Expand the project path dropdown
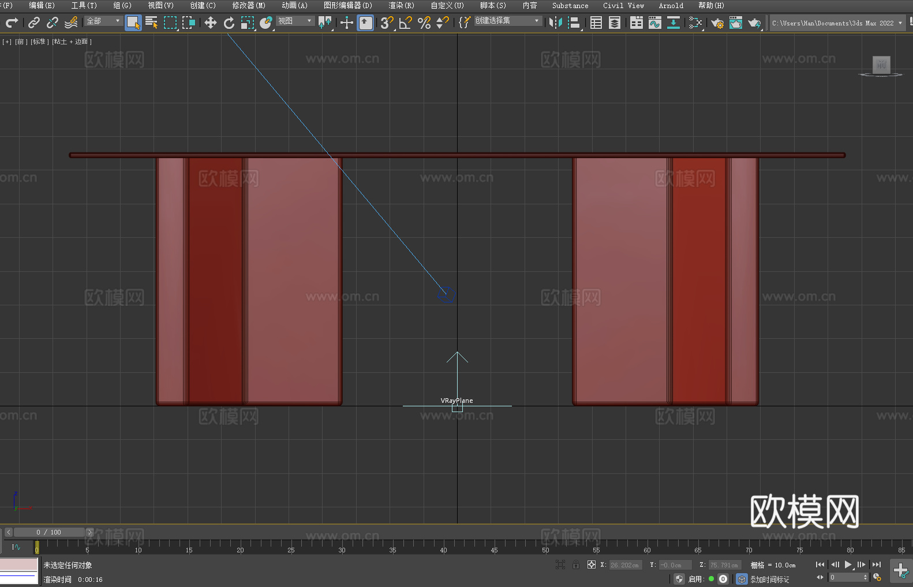 pyautogui.click(x=900, y=23)
